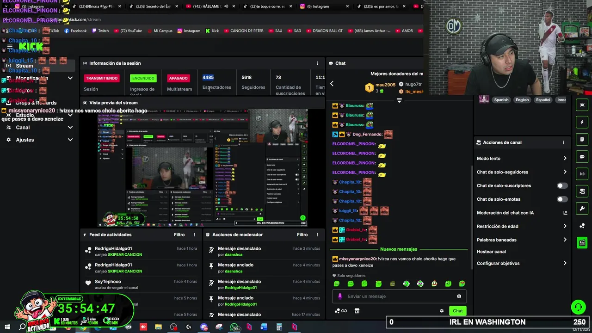Click SoyTephooo in activity feed
Screen dimensions: 592x333
[x=108, y=282]
